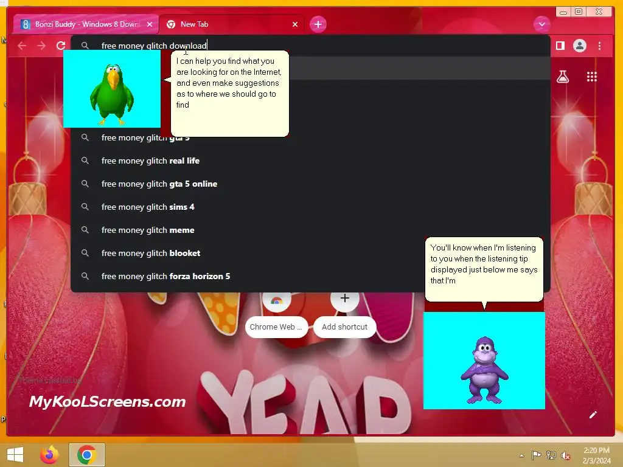Open the network tray icon
Image resolution: width=623 pixels, height=467 pixels.
[x=551, y=455]
